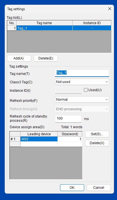Select the Tag_1 row in Tag list
The image size is (117, 200).
[x=59, y=28]
